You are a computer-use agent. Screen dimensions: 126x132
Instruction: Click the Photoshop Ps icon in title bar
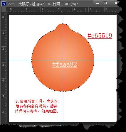click(x=4, y=4)
